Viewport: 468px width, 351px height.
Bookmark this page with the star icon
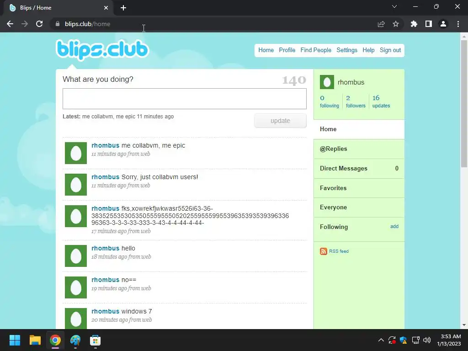[396, 24]
